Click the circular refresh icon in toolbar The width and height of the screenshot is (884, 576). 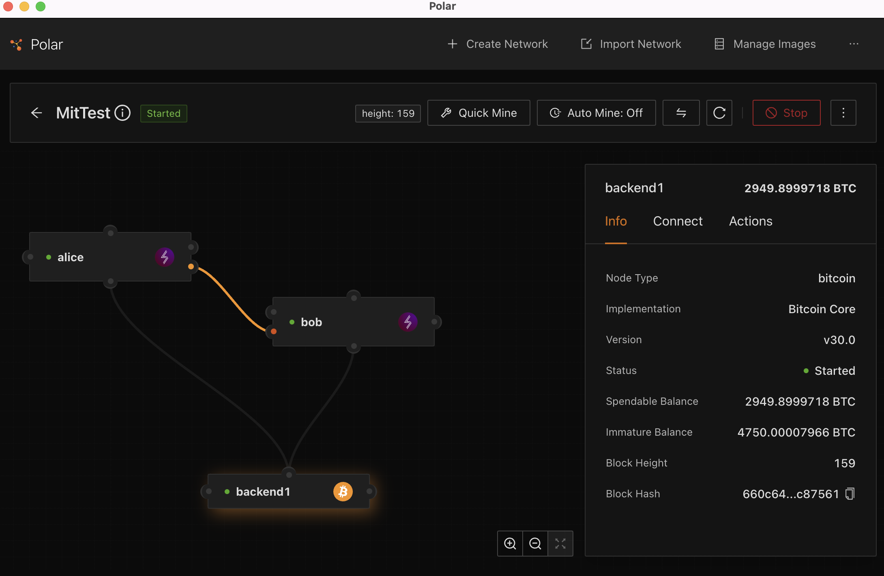point(719,113)
